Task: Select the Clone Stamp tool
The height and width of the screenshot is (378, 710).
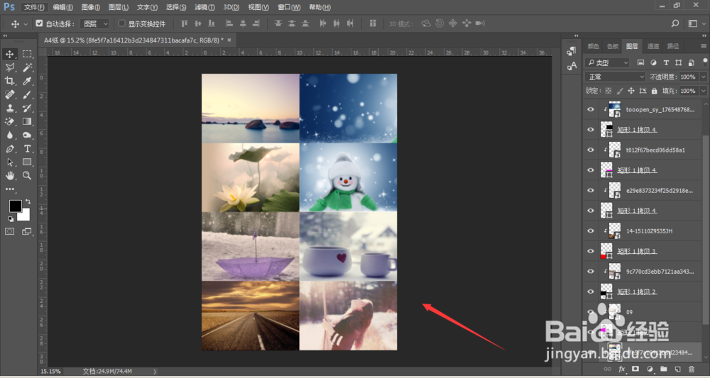Action: click(x=9, y=108)
